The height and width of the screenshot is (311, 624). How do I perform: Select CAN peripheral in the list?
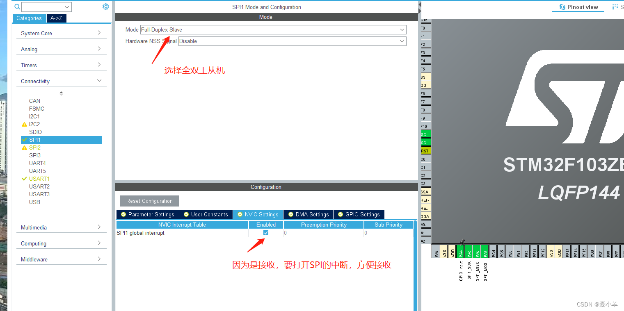click(x=34, y=101)
